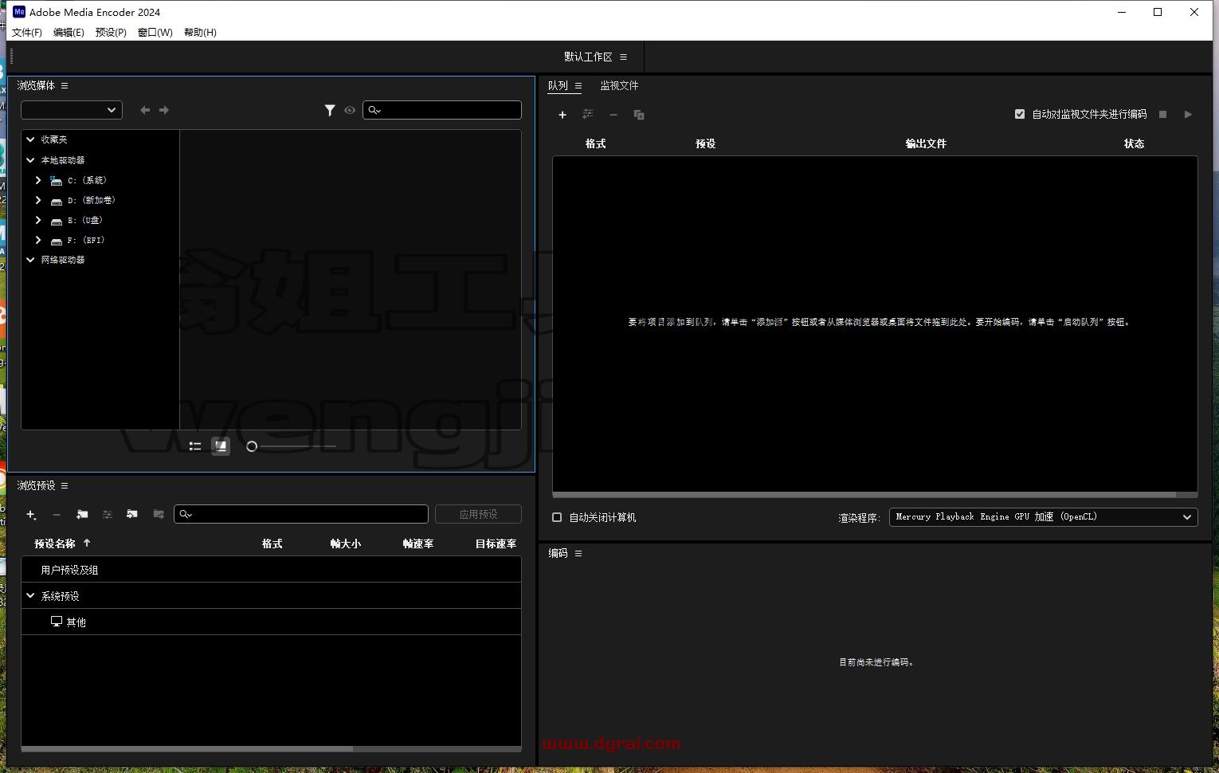Select the C: (系统) drive label
Image resolution: width=1219 pixels, height=773 pixels.
coord(87,180)
